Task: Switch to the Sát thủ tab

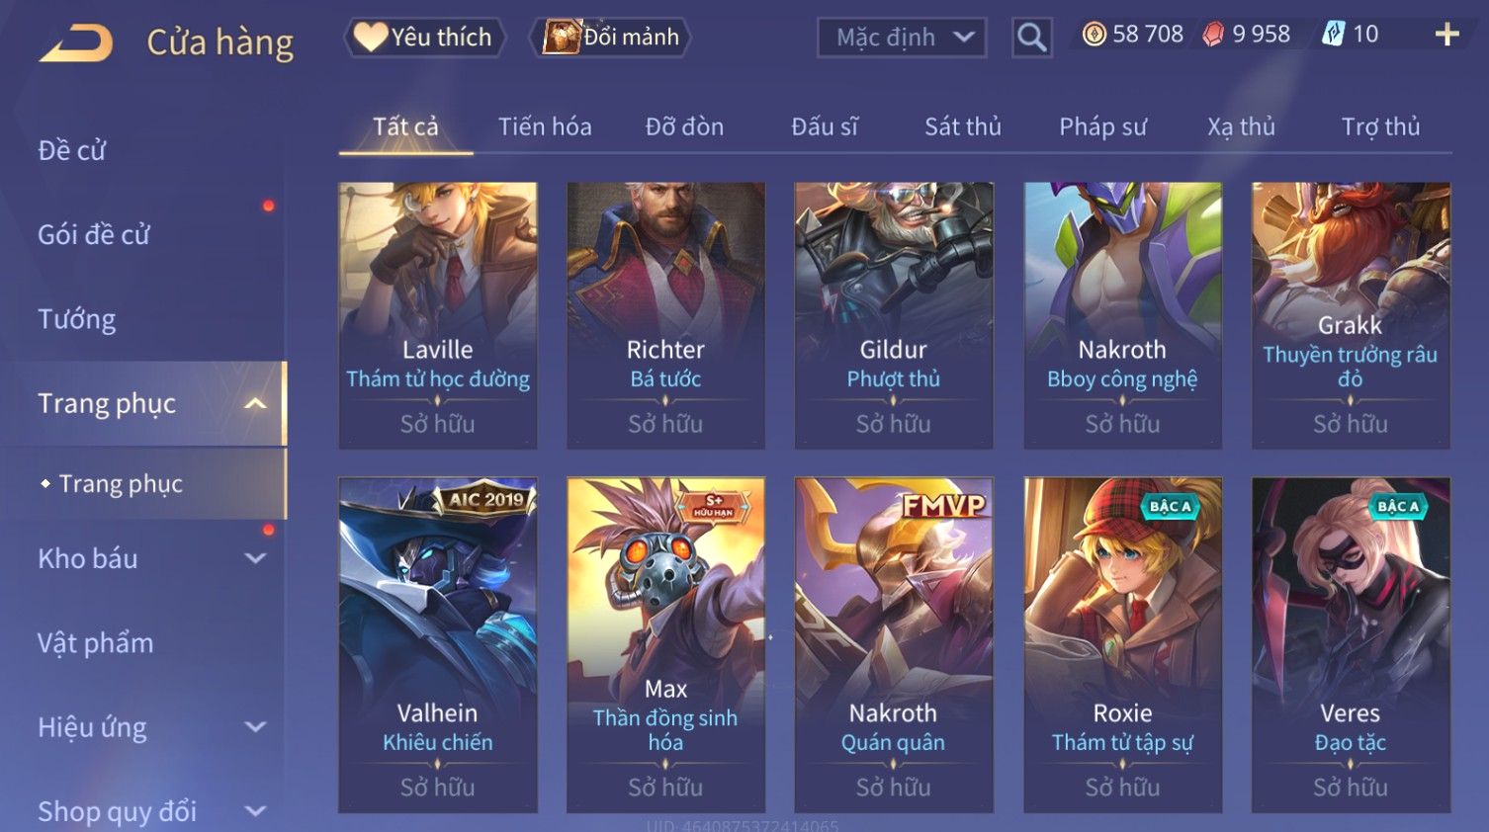Action: click(962, 126)
